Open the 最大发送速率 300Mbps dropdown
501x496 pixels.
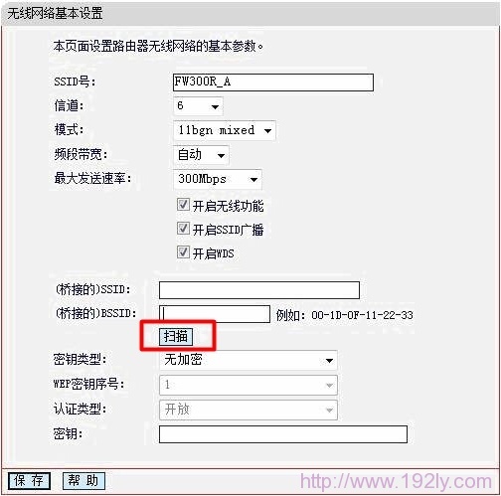tap(218, 179)
